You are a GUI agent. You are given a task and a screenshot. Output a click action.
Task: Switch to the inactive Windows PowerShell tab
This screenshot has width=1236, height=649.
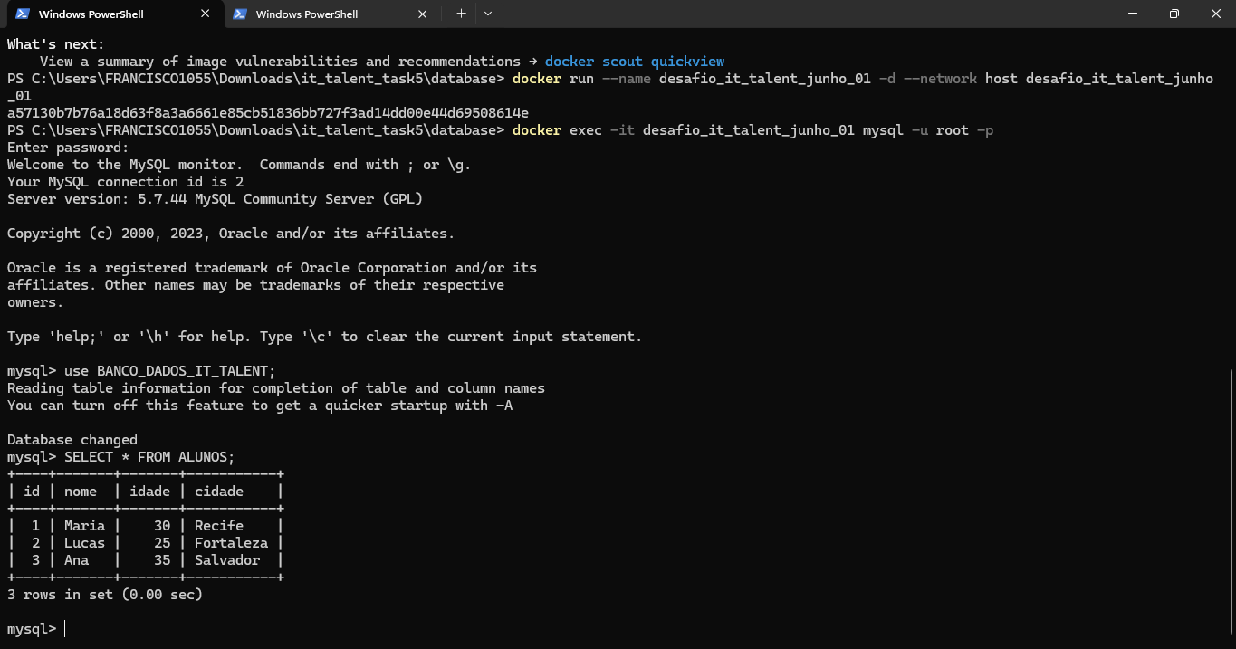(x=331, y=14)
